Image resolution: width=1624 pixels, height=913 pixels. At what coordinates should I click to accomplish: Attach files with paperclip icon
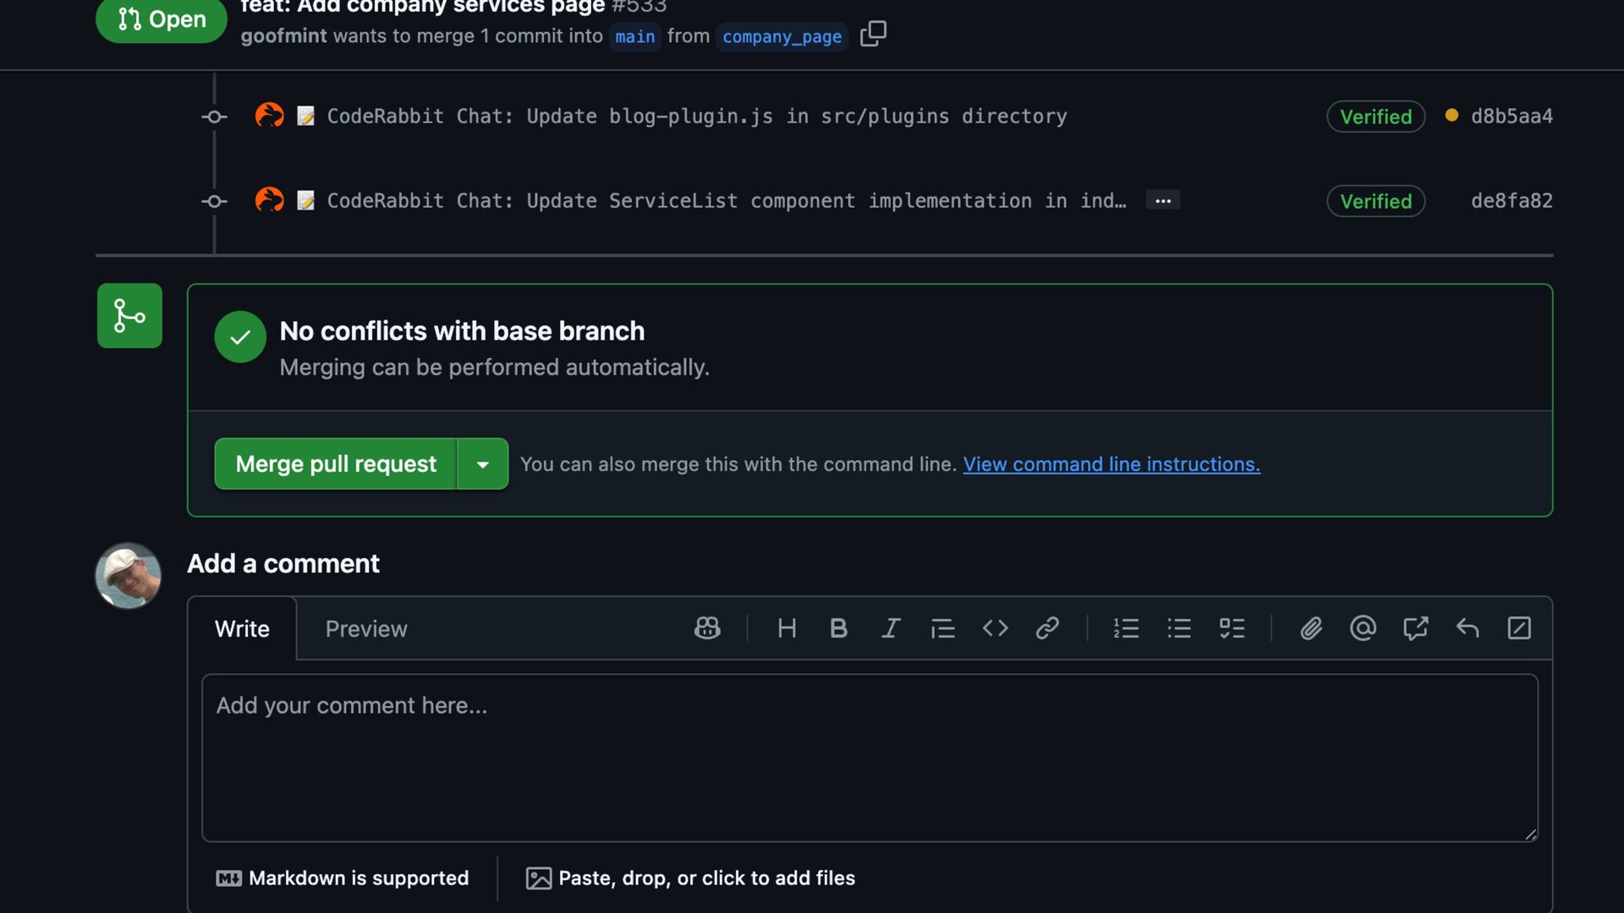pos(1311,628)
